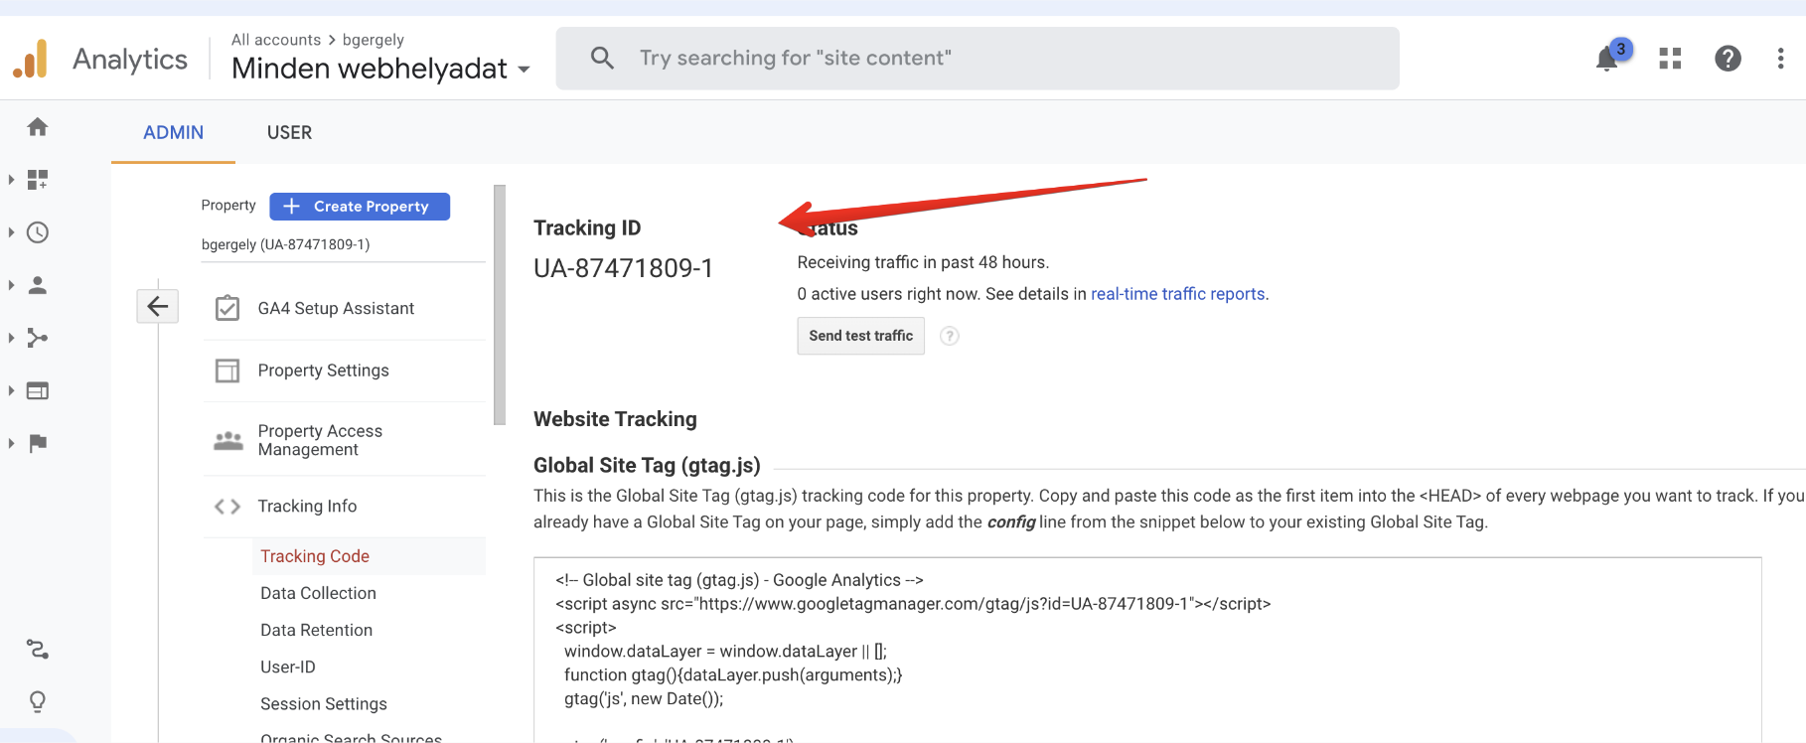This screenshot has width=1806, height=743.
Task: Open the Minden webhelyadat view dropdown
Action: click(x=380, y=69)
